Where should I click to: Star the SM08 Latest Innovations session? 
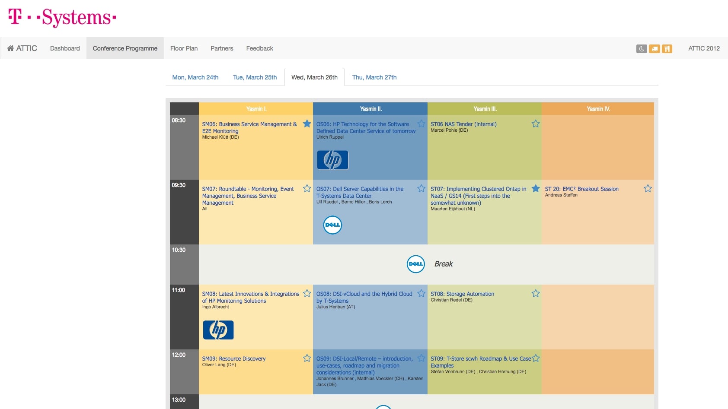(307, 293)
